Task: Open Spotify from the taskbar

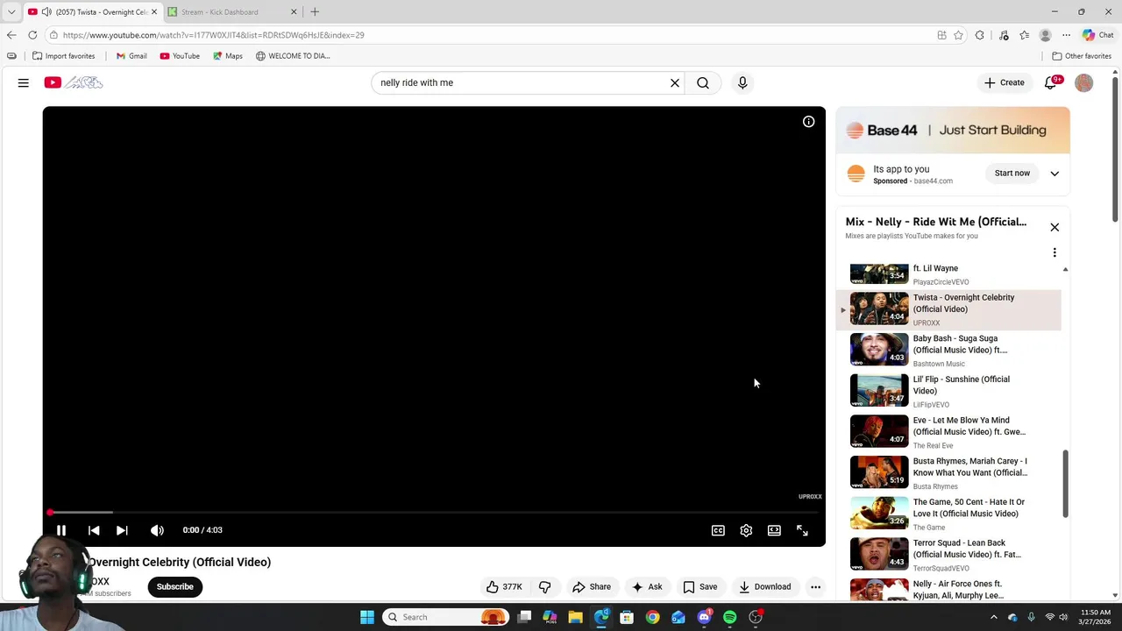Action: (x=729, y=617)
